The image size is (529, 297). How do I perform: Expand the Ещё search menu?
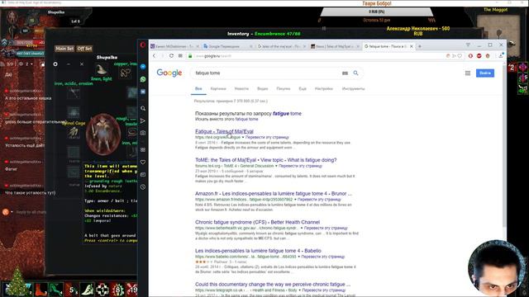[303, 89]
